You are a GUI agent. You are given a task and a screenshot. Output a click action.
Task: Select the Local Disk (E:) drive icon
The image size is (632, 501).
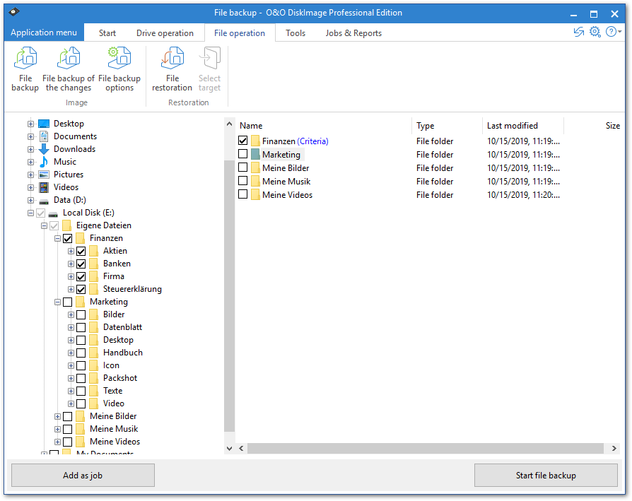[x=53, y=213]
